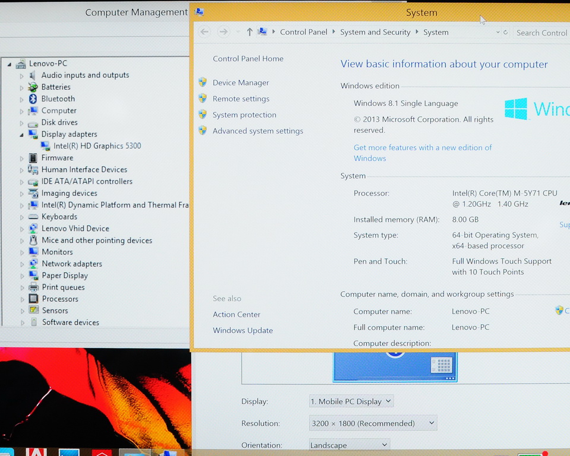The width and height of the screenshot is (570, 456).
Task: Click the red Adobe taskbar icon
Action: point(36,452)
